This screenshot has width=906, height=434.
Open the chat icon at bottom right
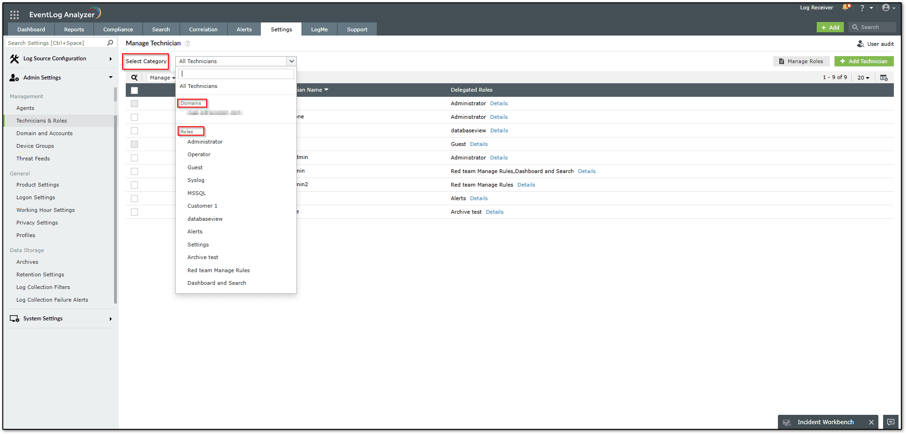891,422
